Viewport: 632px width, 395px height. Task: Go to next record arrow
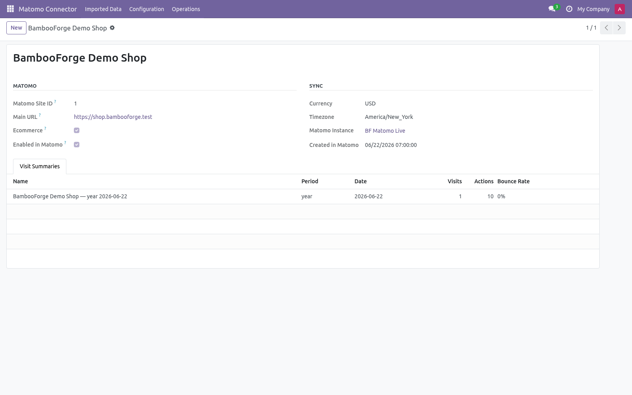(x=619, y=28)
